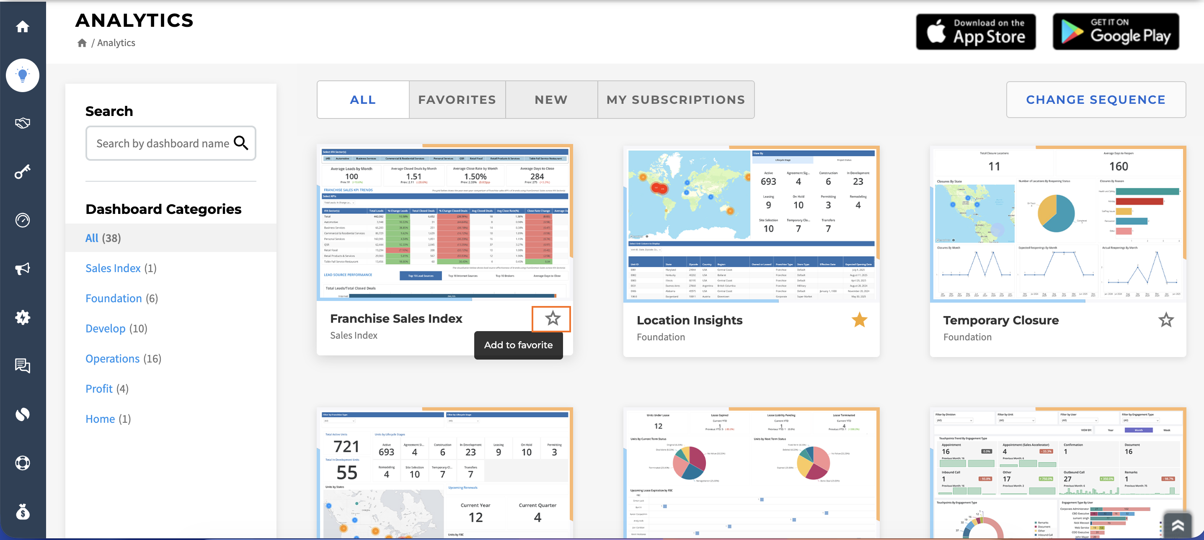Open the chat messages sidebar icon

(x=23, y=366)
